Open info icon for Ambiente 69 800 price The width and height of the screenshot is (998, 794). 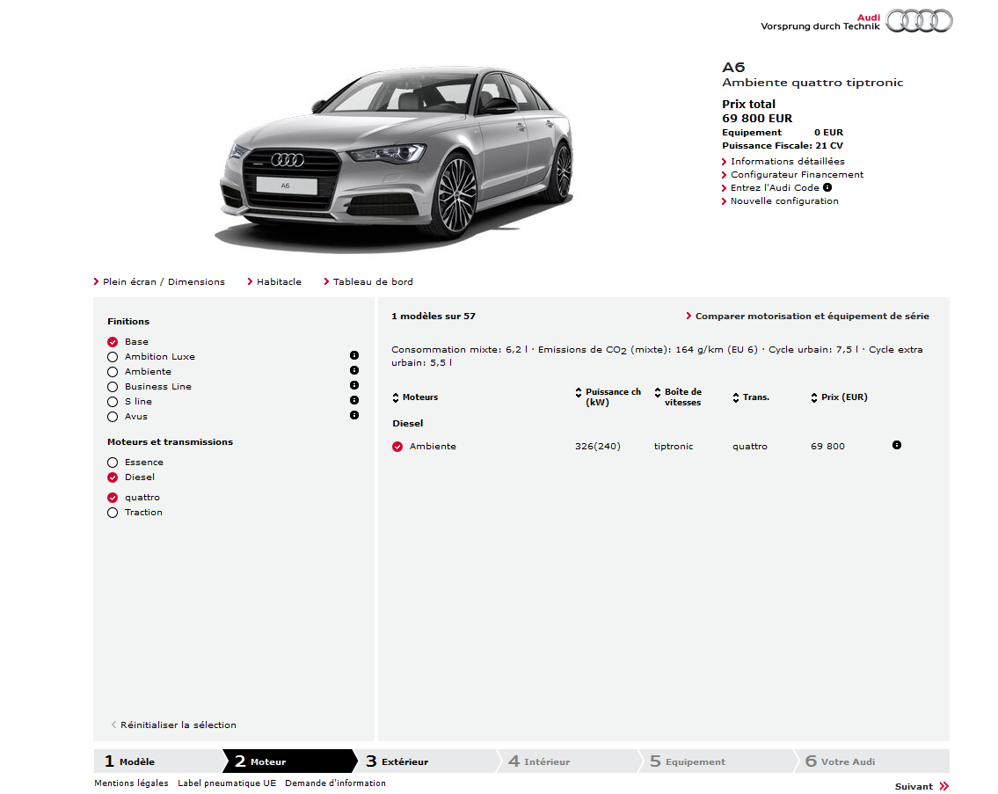click(x=896, y=445)
